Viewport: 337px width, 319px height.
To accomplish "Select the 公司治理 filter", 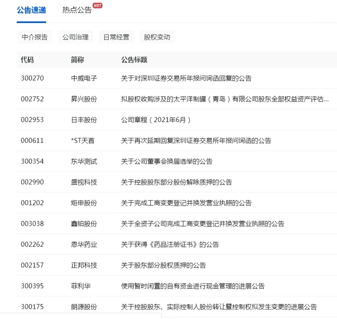I will click(75, 37).
